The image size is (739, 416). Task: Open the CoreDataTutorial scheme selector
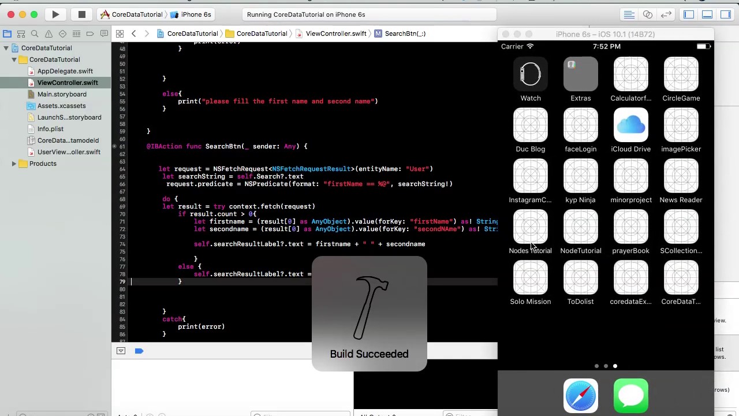[131, 14]
